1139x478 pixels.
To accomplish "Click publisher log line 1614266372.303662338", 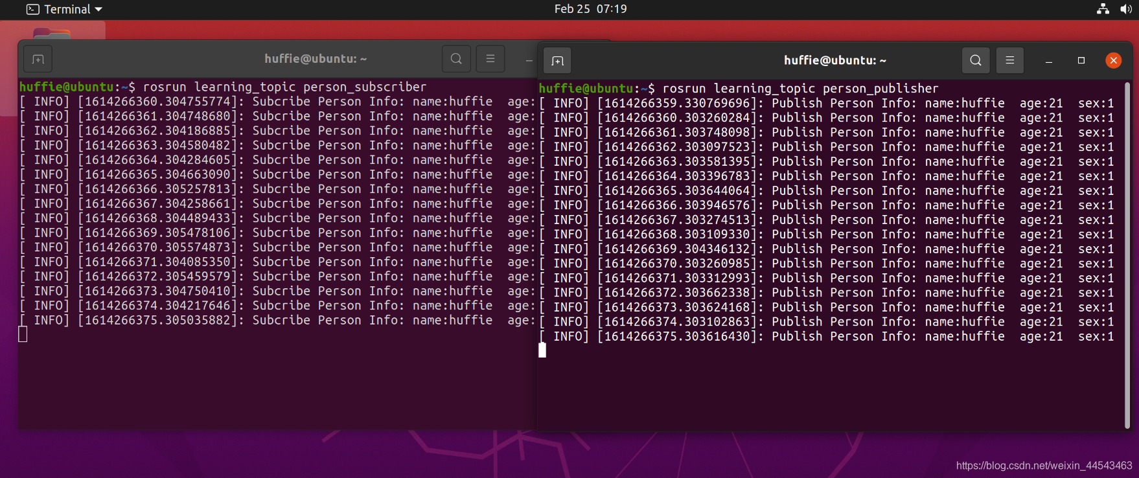I will point(827,293).
